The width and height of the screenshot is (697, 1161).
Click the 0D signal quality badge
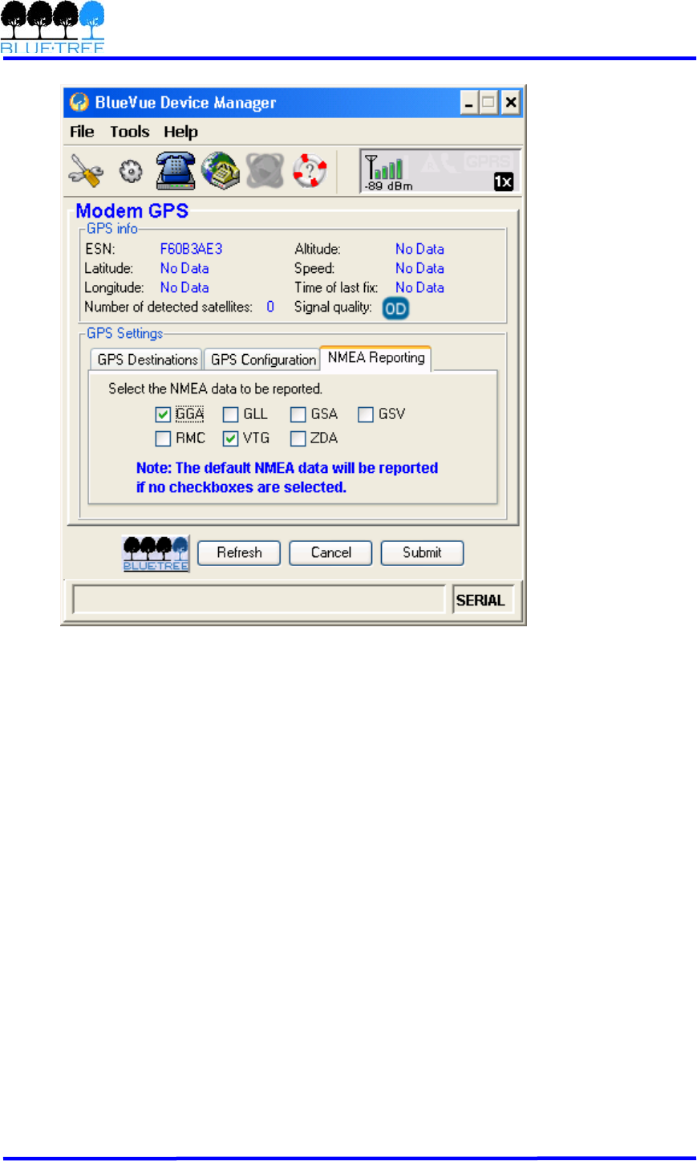coord(395,308)
